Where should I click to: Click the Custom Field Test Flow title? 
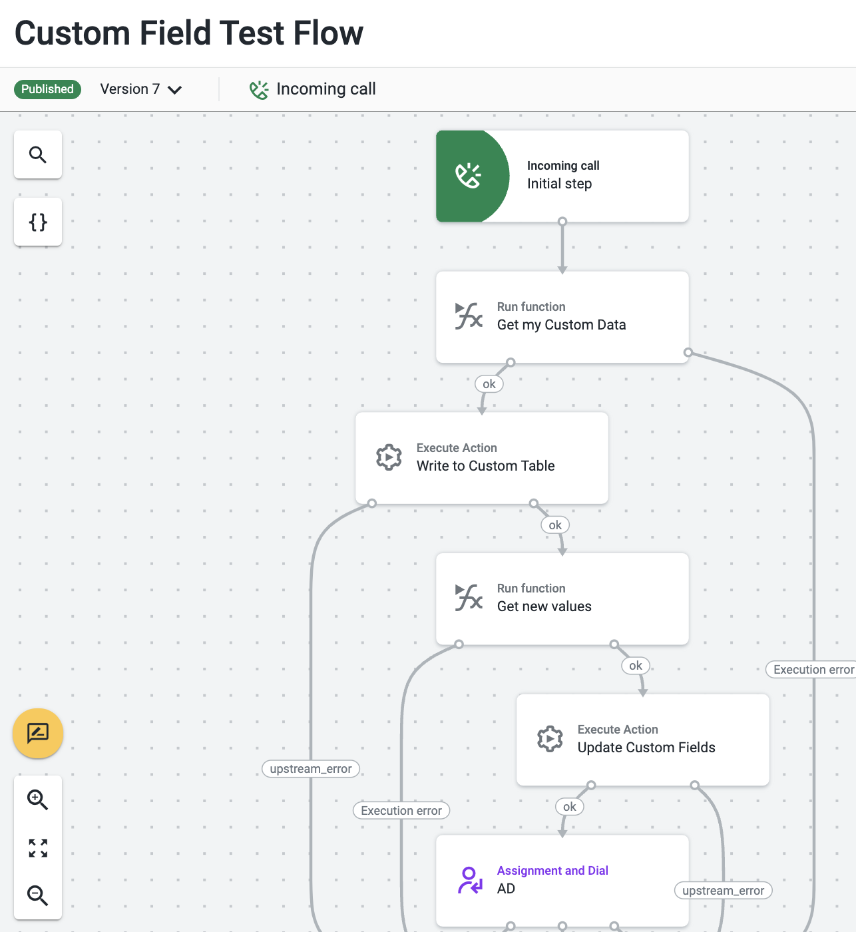click(x=189, y=33)
